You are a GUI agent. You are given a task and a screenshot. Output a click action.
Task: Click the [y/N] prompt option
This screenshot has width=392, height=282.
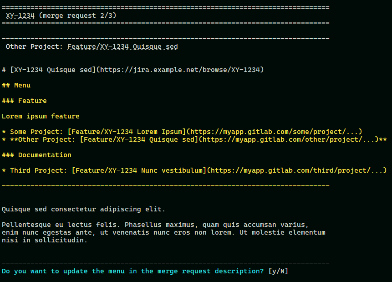278,271
